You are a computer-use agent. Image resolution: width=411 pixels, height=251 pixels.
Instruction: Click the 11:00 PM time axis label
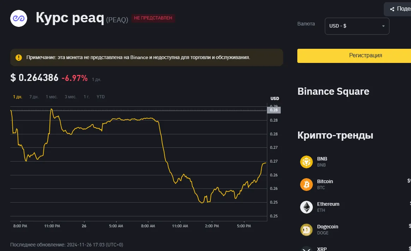point(52,226)
